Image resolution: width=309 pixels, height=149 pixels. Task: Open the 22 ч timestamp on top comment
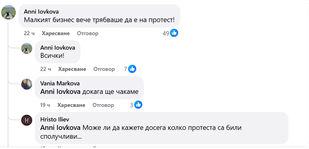click(29, 33)
